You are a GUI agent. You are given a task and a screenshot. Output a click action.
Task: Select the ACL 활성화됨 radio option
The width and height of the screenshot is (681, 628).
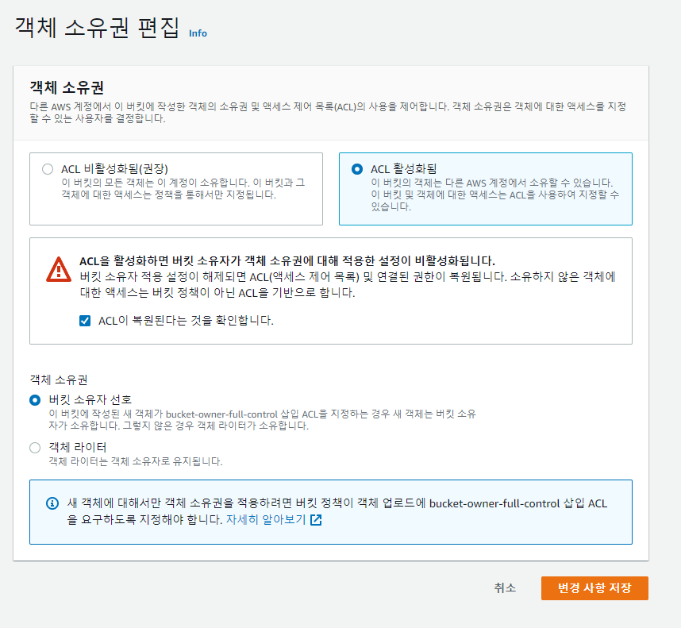(x=357, y=169)
